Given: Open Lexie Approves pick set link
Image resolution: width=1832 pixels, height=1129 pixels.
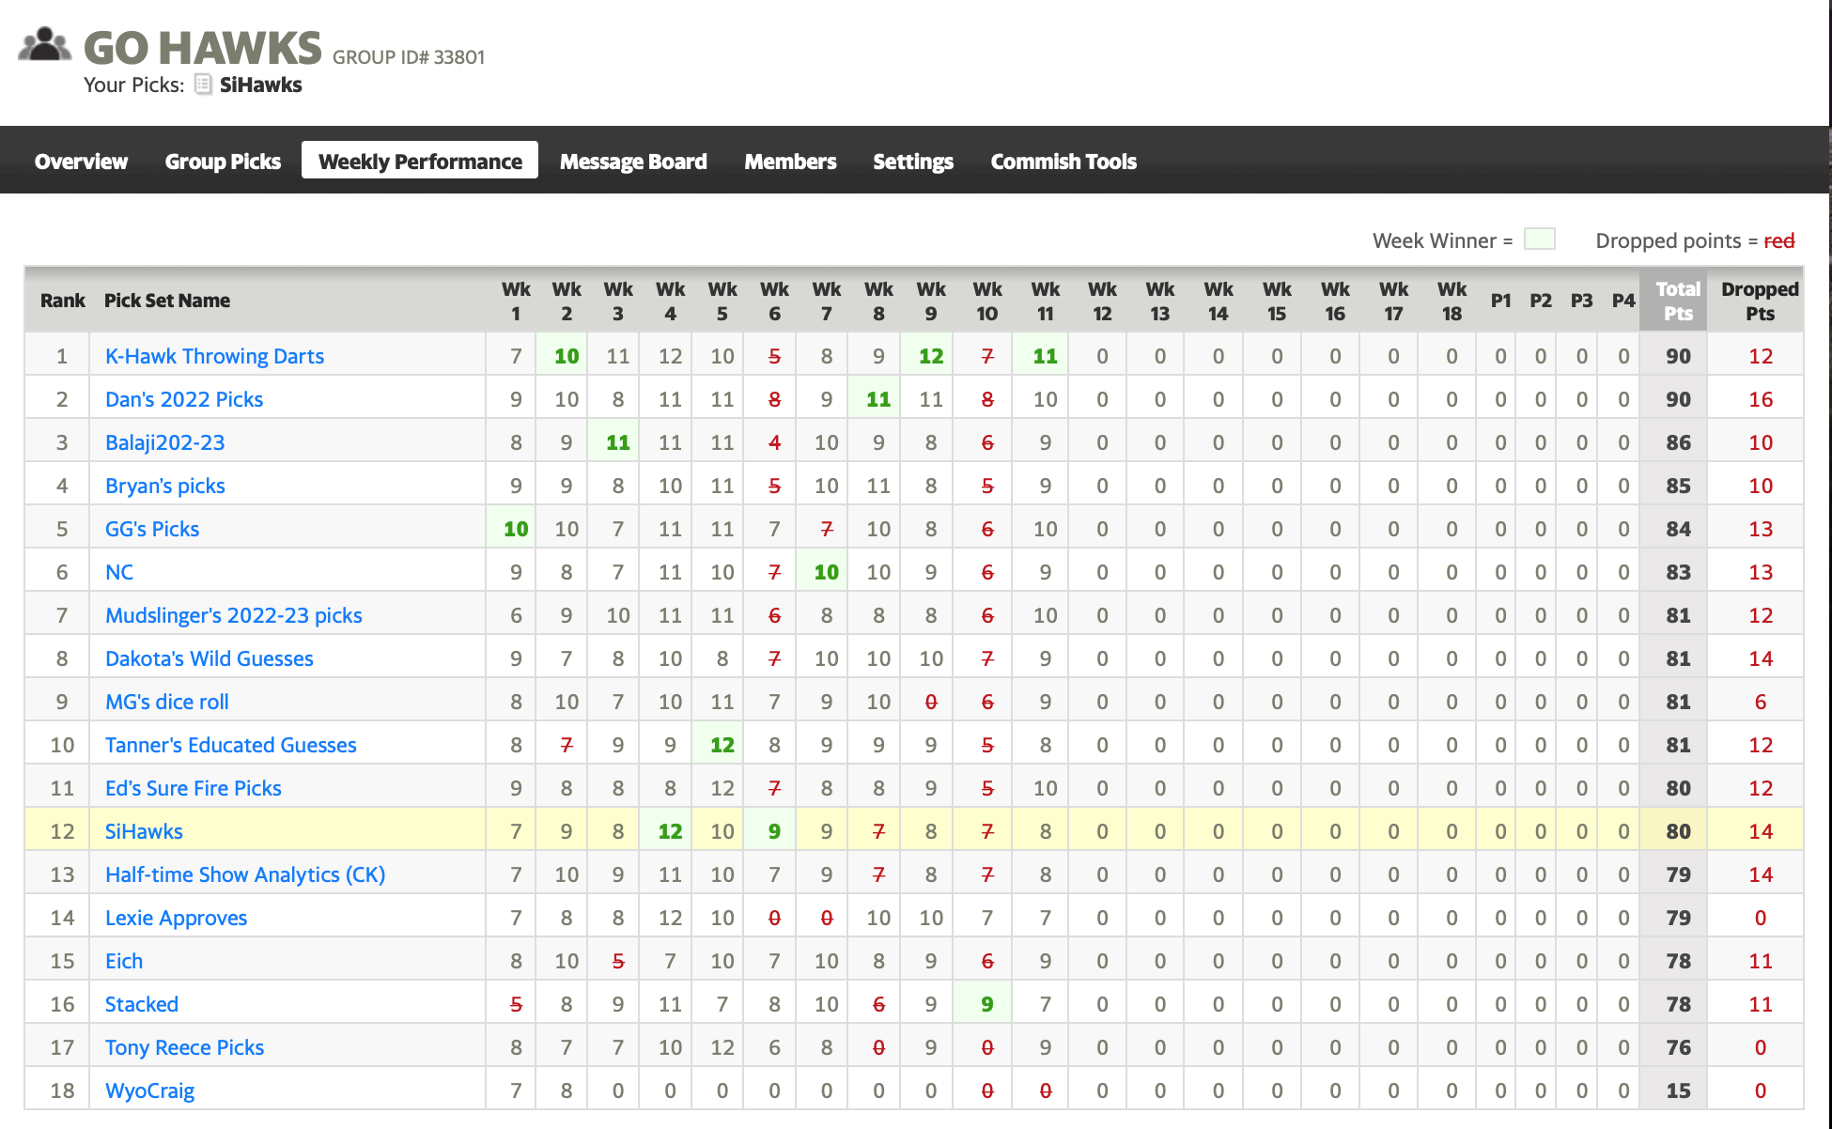Looking at the screenshot, I should pyautogui.click(x=177, y=918).
